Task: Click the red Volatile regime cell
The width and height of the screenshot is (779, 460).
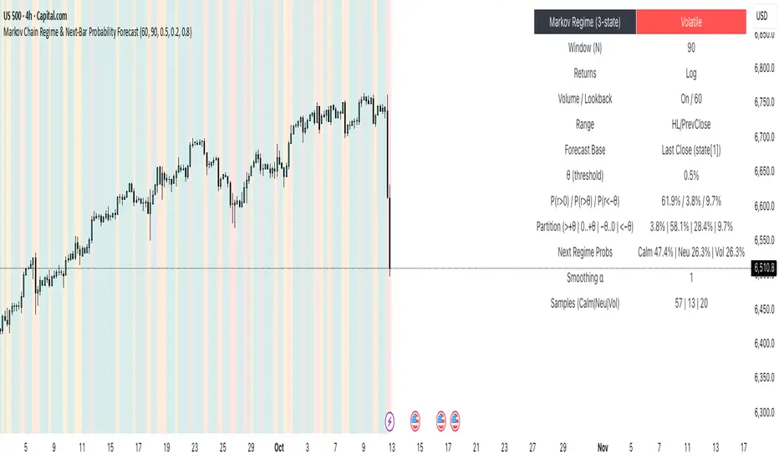Action: (x=690, y=23)
